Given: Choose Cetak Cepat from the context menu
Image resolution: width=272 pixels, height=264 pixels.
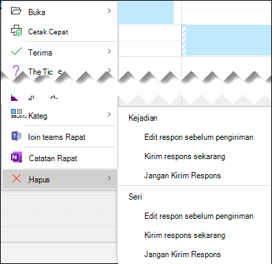Looking at the screenshot, I should pos(60,32).
